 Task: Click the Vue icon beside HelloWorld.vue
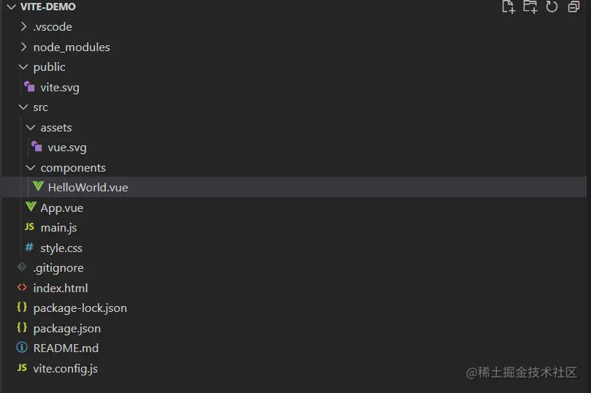coord(38,187)
